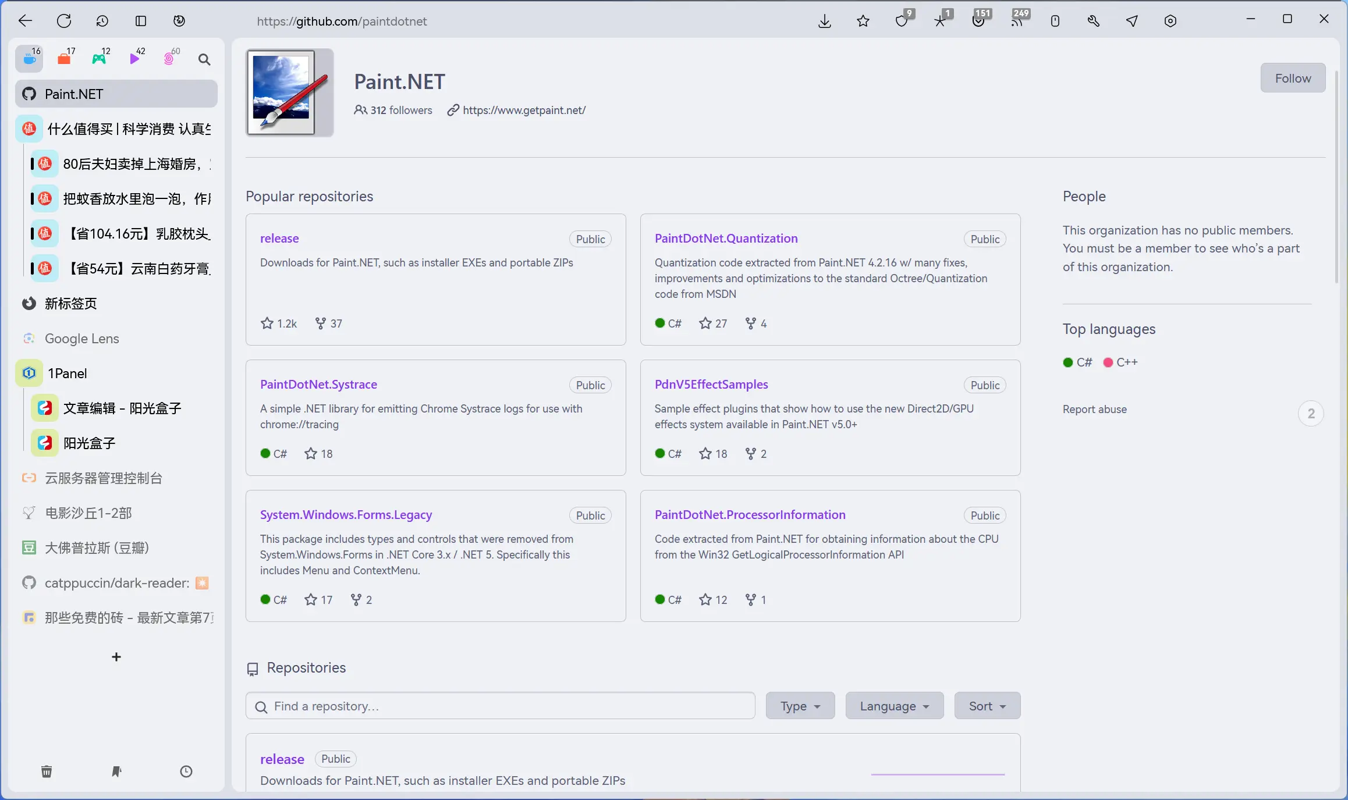The height and width of the screenshot is (800, 1348).
Task: Expand the Sort dropdown
Action: click(987, 706)
